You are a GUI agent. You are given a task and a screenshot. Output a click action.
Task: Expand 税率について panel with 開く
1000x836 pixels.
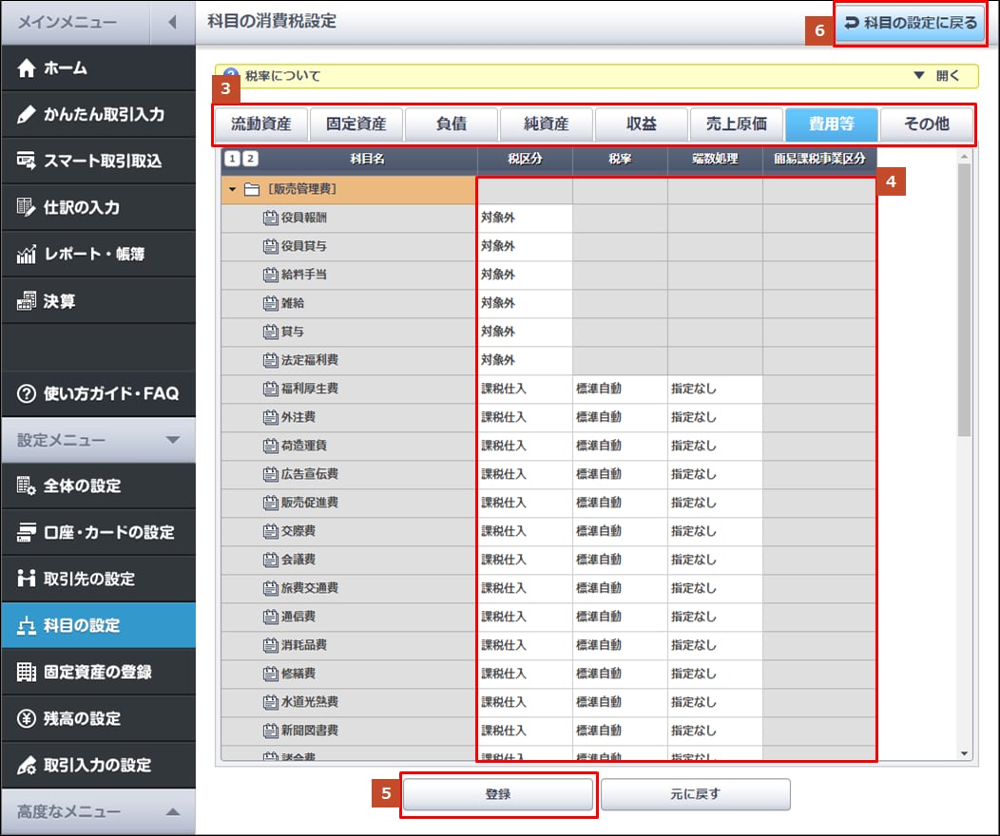tap(935, 76)
